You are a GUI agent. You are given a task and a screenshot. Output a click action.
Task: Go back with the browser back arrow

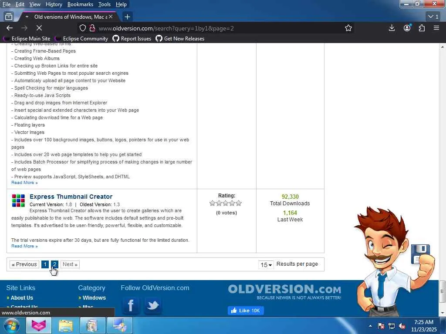pyautogui.click(x=10, y=28)
